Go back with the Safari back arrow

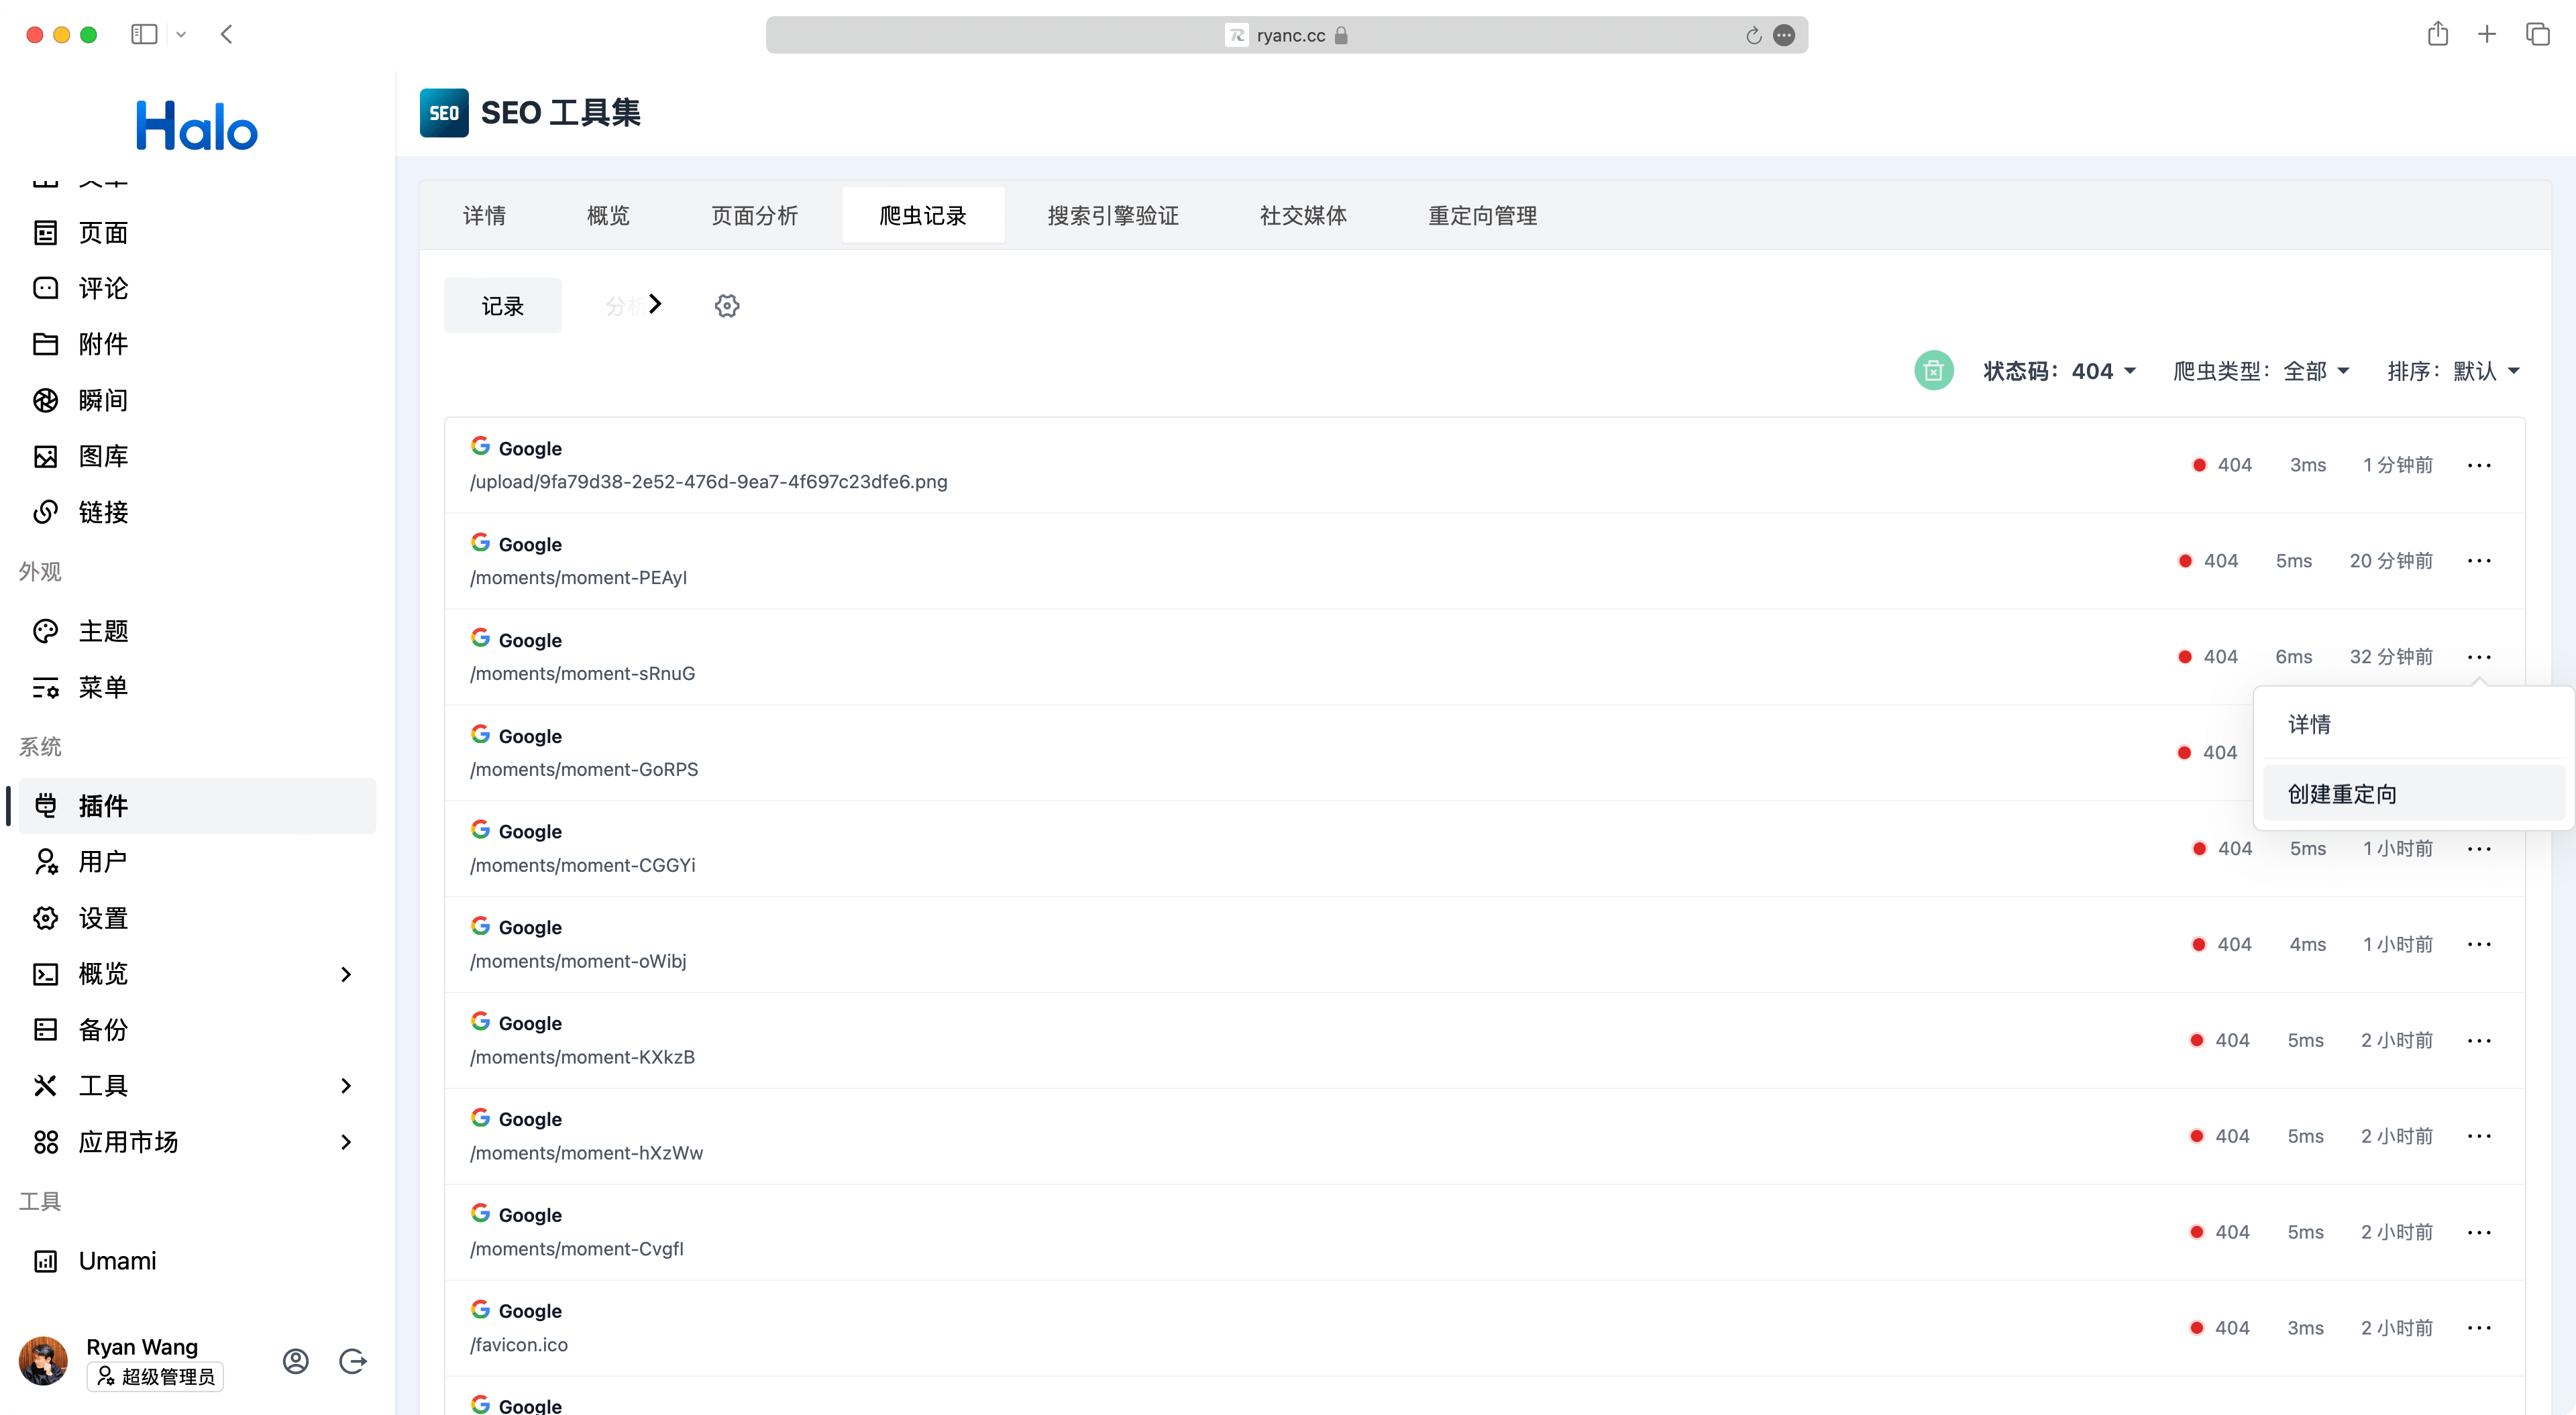[x=227, y=34]
